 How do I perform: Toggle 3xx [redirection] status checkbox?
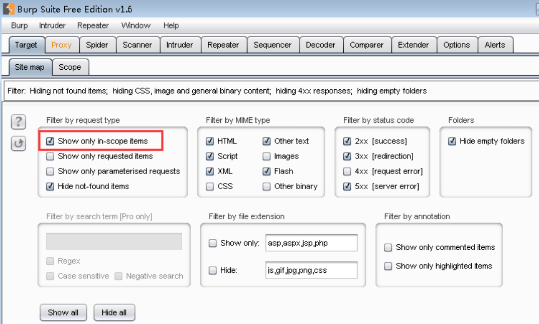347,156
